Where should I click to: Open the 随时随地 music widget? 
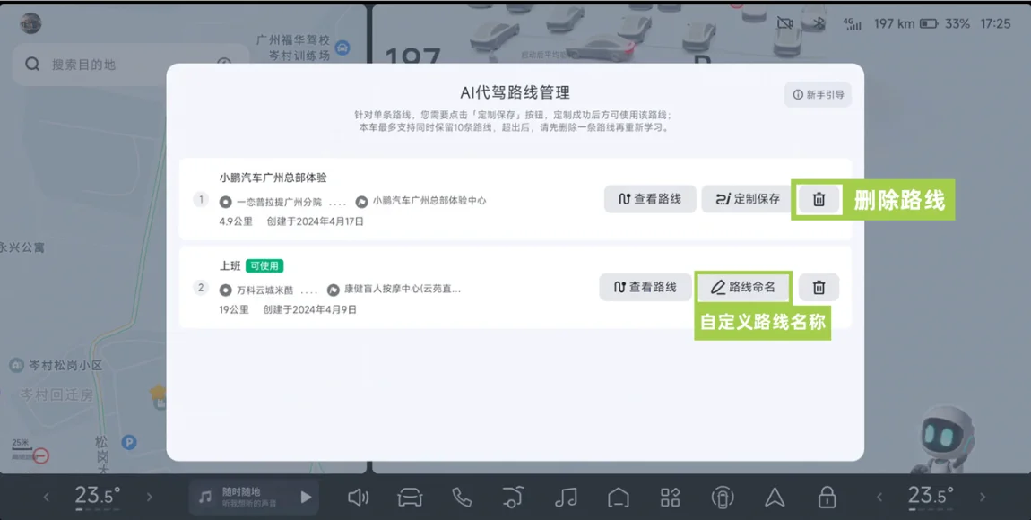[x=254, y=498]
